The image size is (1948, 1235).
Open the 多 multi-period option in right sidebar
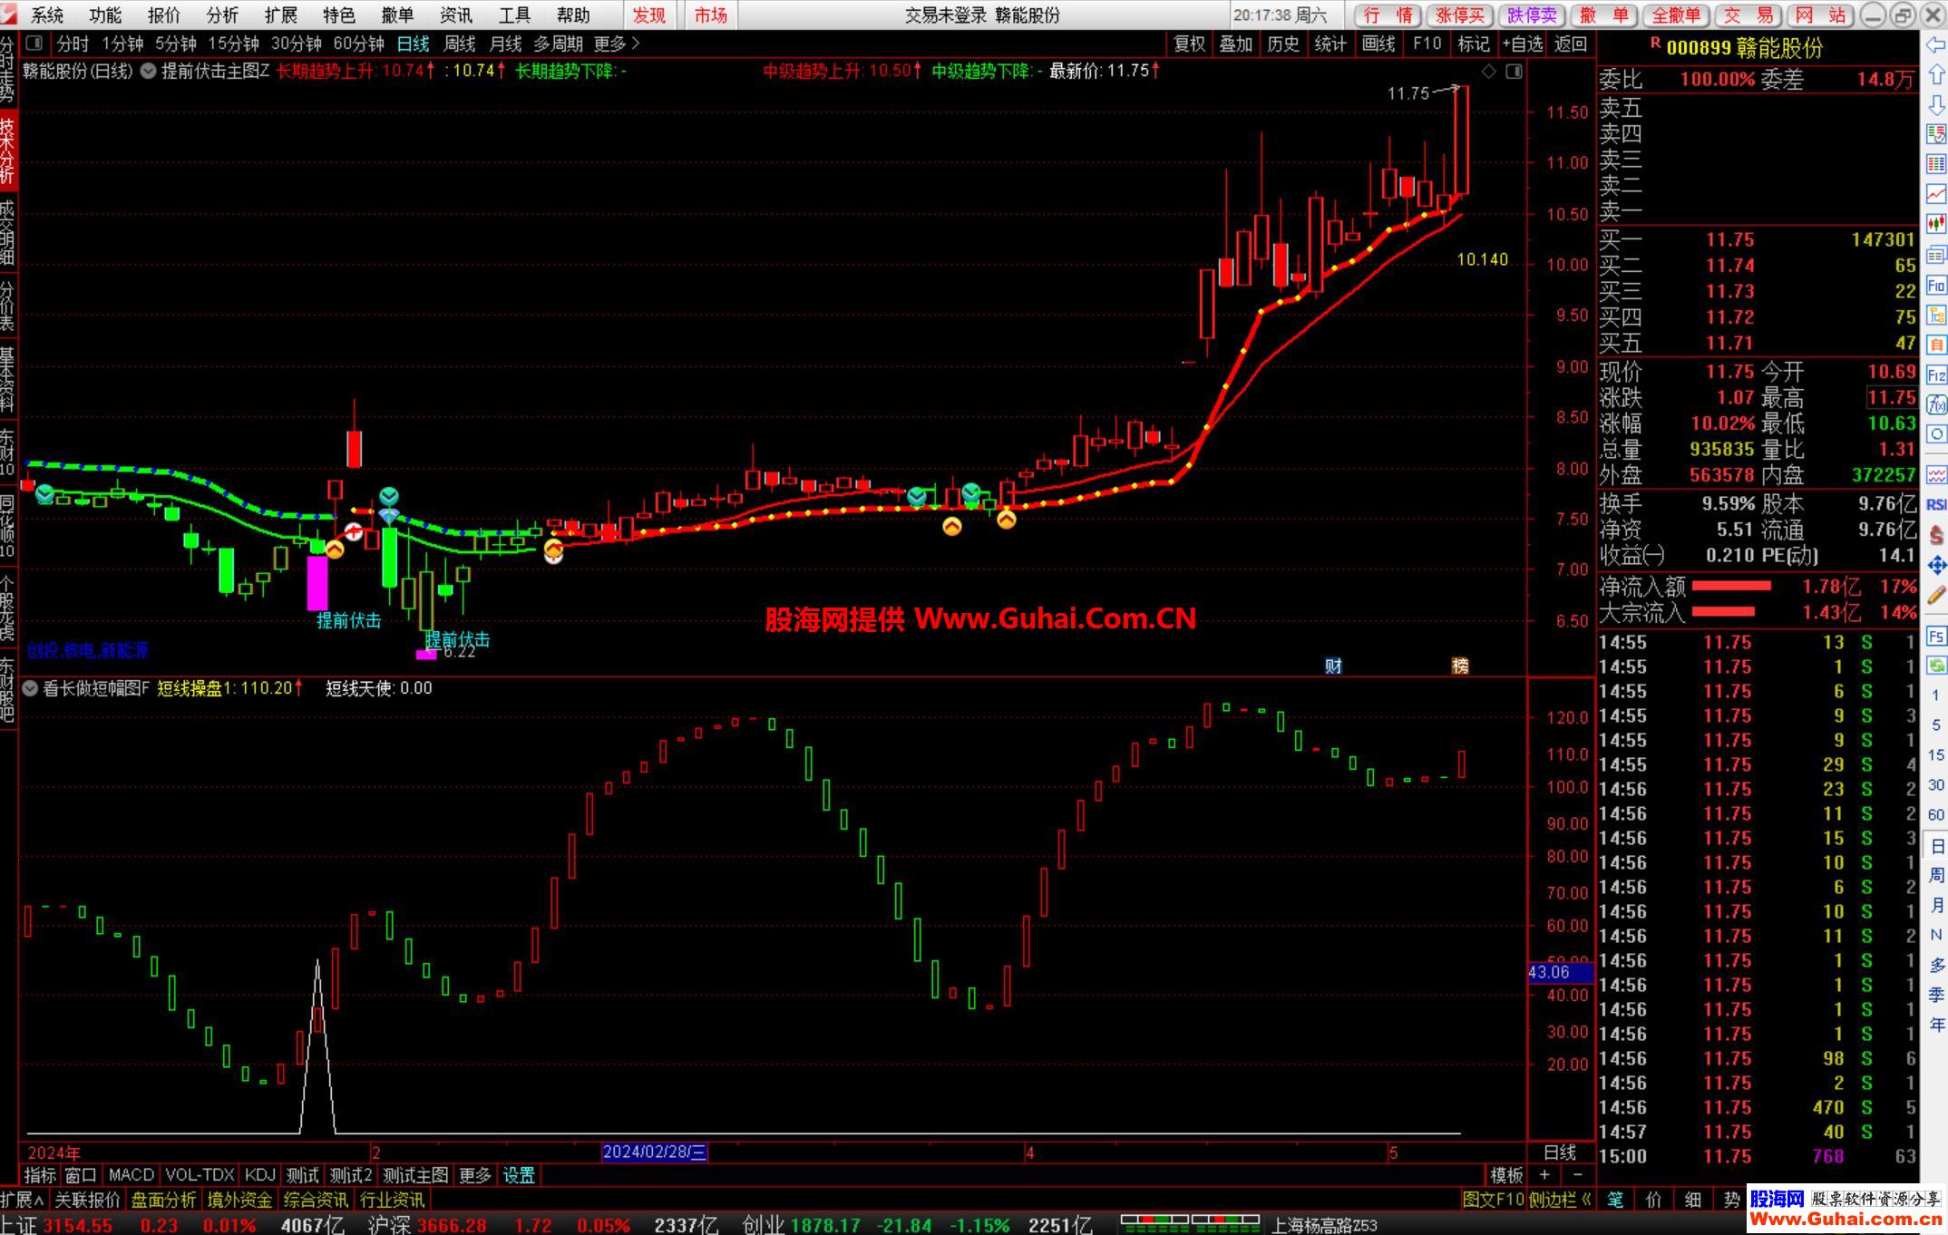[1936, 965]
